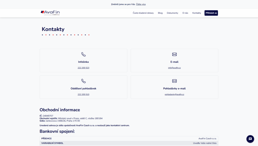
Task: Click the Infolinka phone icon
Action: click(x=83, y=54)
